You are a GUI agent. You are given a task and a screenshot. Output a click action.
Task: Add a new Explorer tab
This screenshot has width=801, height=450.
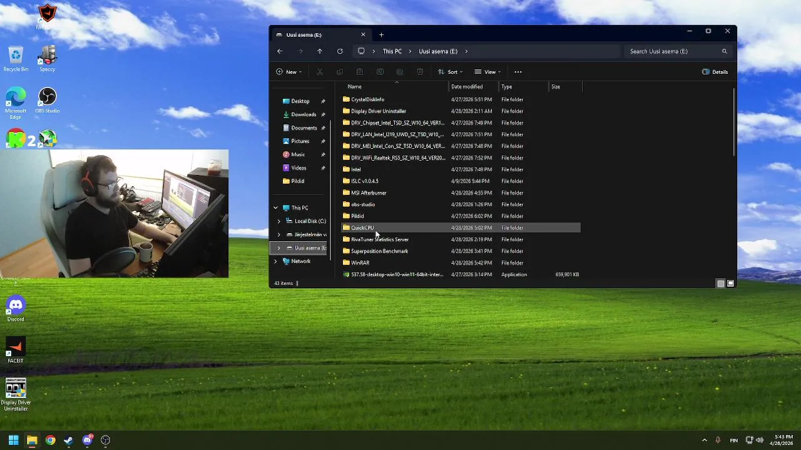[381, 35]
